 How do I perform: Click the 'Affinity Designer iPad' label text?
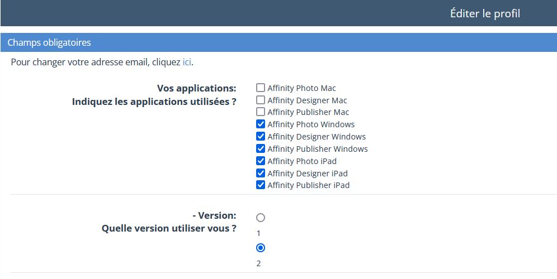pos(308,174)
